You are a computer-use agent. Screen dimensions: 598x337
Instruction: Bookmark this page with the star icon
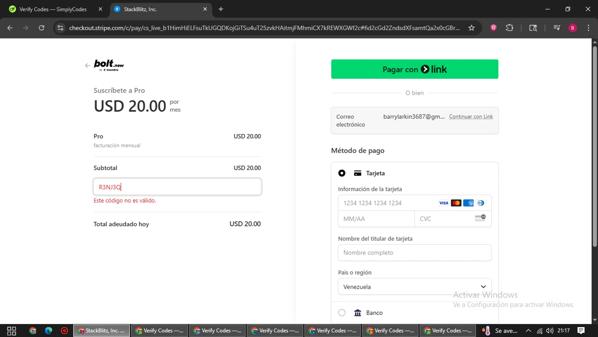472,28
